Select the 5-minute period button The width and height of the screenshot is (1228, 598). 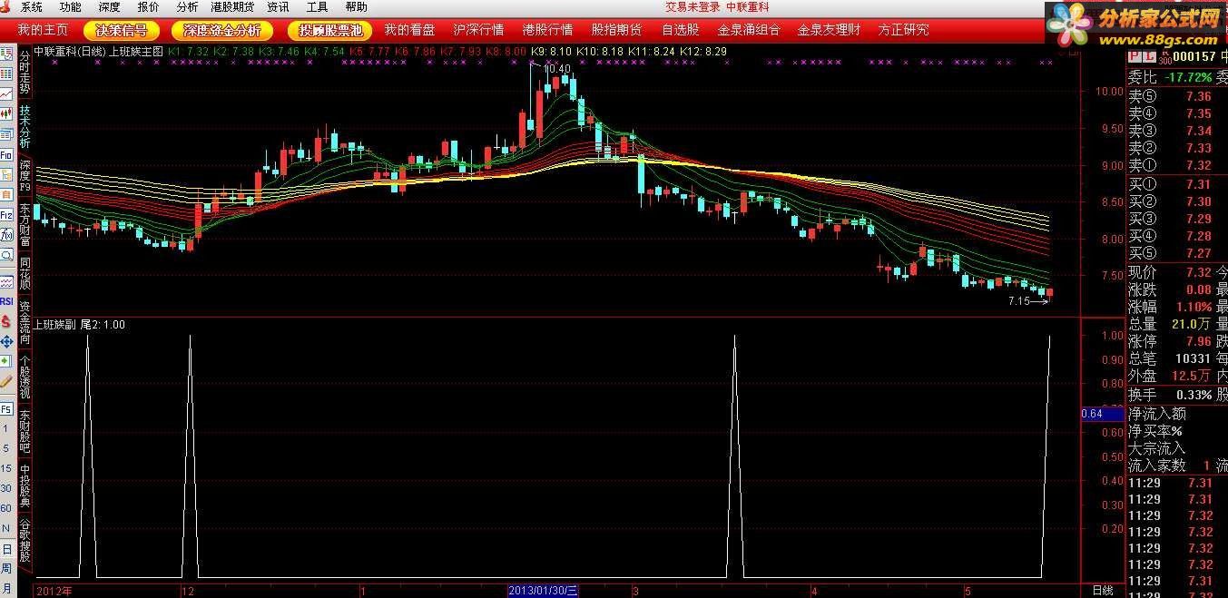click(6, 448)
